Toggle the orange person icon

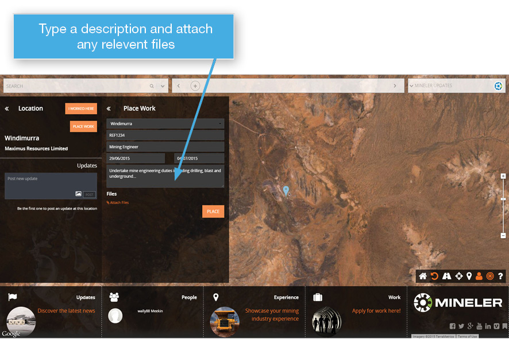tap(479, 276)
